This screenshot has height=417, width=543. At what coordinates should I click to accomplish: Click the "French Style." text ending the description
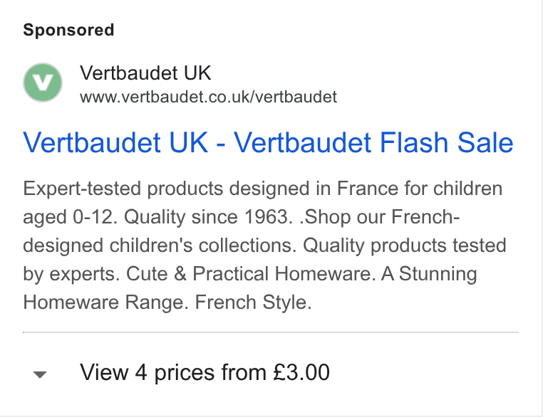(x=254, y=302)
